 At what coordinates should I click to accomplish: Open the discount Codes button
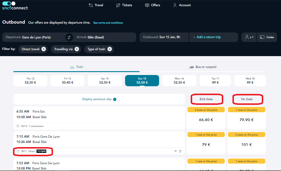[267, 37]
